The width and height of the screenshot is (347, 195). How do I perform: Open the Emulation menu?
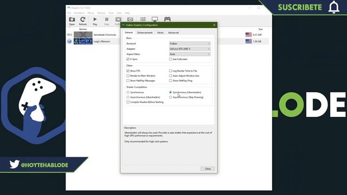tap(79, 13)
